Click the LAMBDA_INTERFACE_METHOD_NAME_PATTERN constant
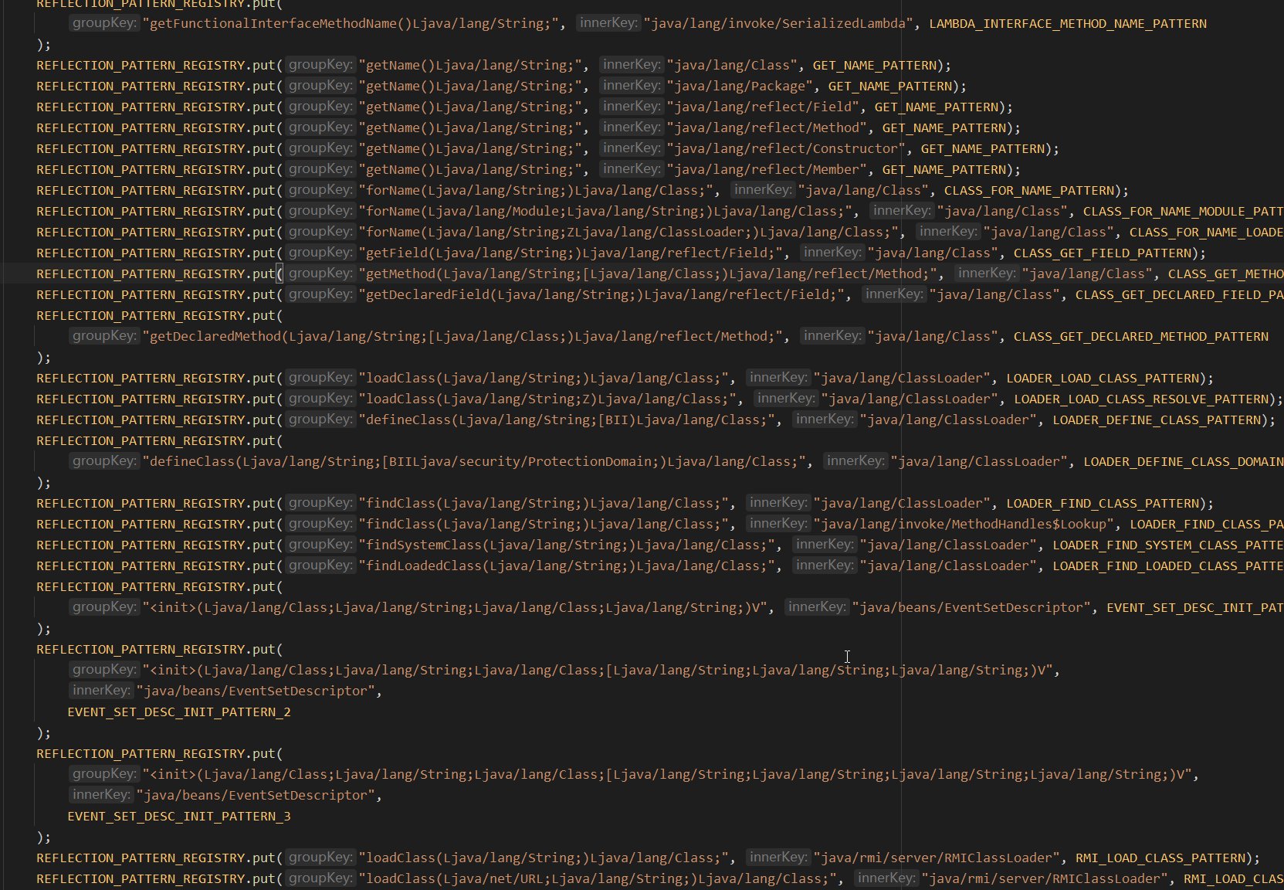The image size is (1284, 890). 1068,24
